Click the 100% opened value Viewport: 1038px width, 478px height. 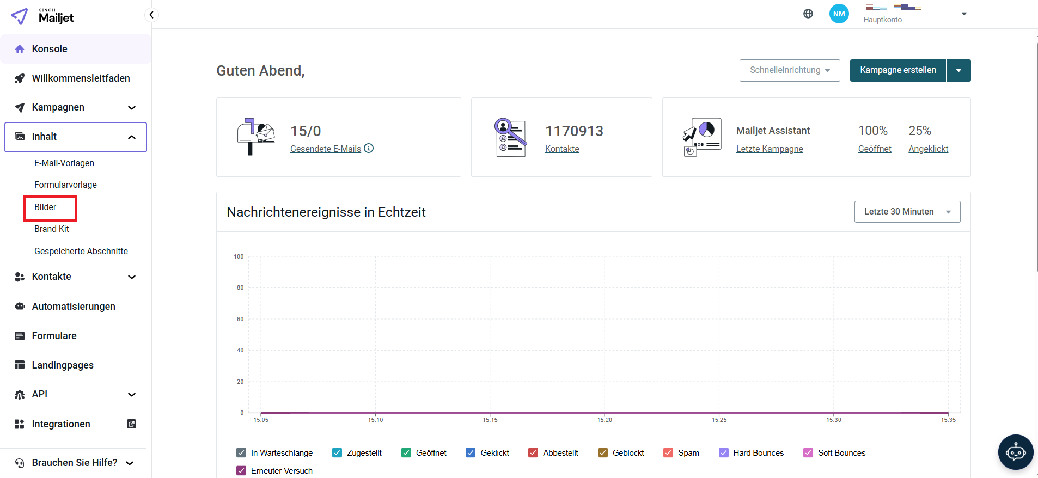click(873, 131)
